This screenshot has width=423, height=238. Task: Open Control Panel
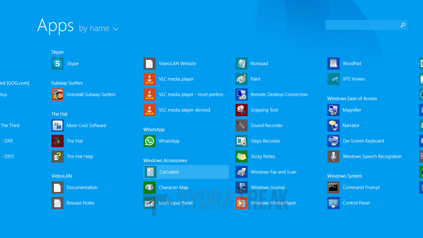(356, 203)
